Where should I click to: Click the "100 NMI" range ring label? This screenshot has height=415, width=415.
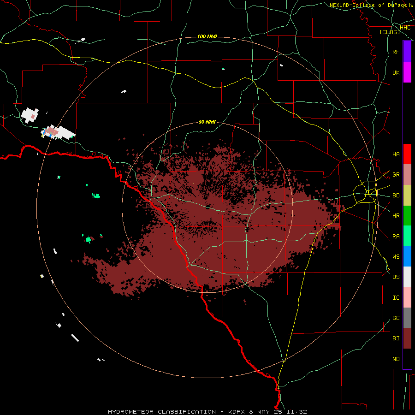[207, 36]
